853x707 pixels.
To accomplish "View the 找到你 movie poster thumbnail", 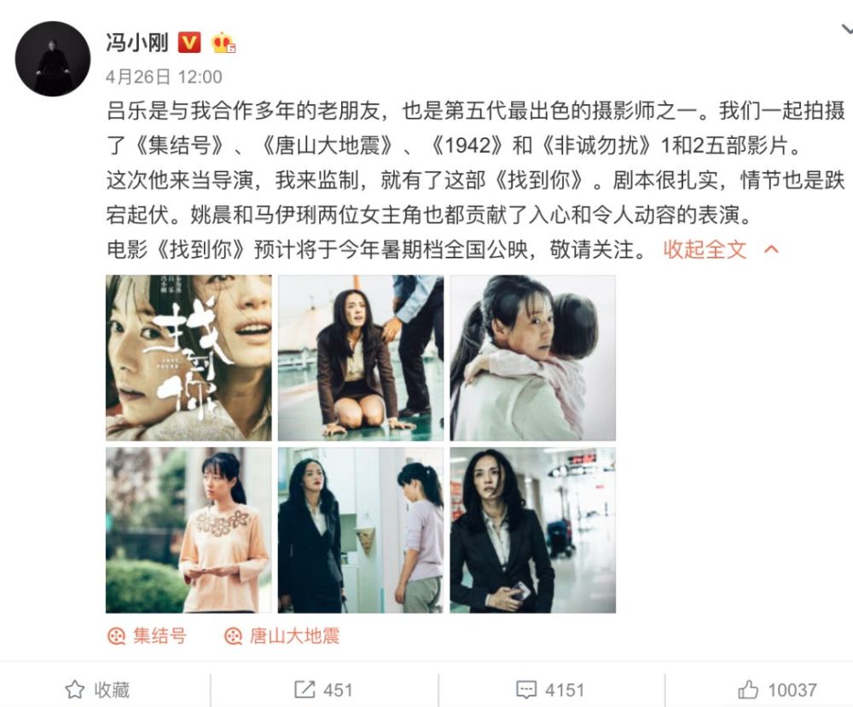I will click(189, 358).
